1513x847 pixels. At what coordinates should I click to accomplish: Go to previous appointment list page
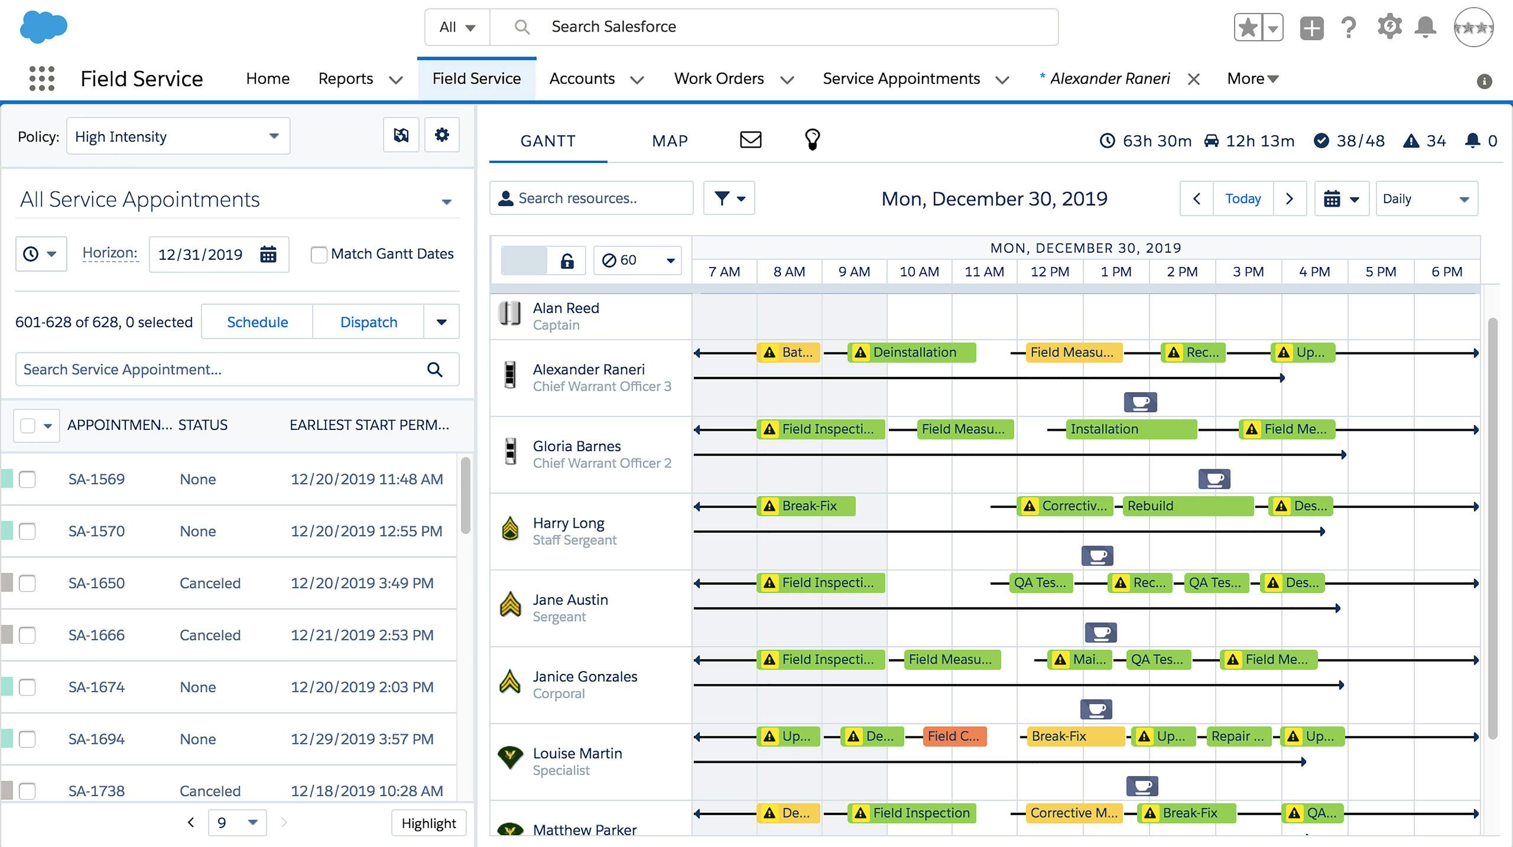[191, 822]
